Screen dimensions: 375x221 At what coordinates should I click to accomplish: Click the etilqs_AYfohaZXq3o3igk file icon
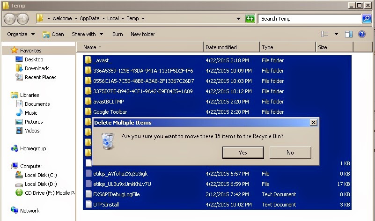point(89,173)
